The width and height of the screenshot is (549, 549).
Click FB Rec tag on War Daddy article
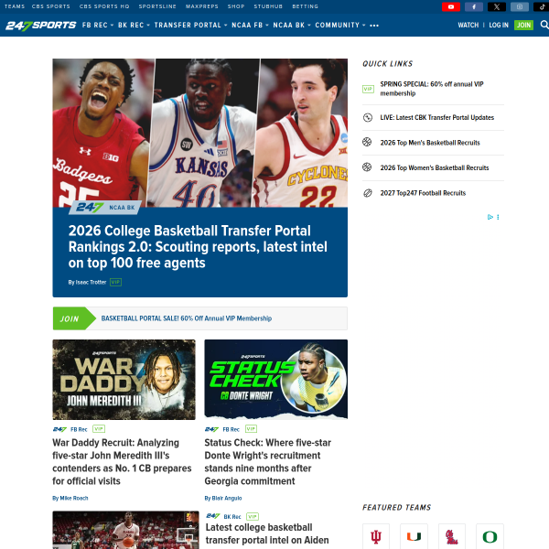[x=79, y=429]
